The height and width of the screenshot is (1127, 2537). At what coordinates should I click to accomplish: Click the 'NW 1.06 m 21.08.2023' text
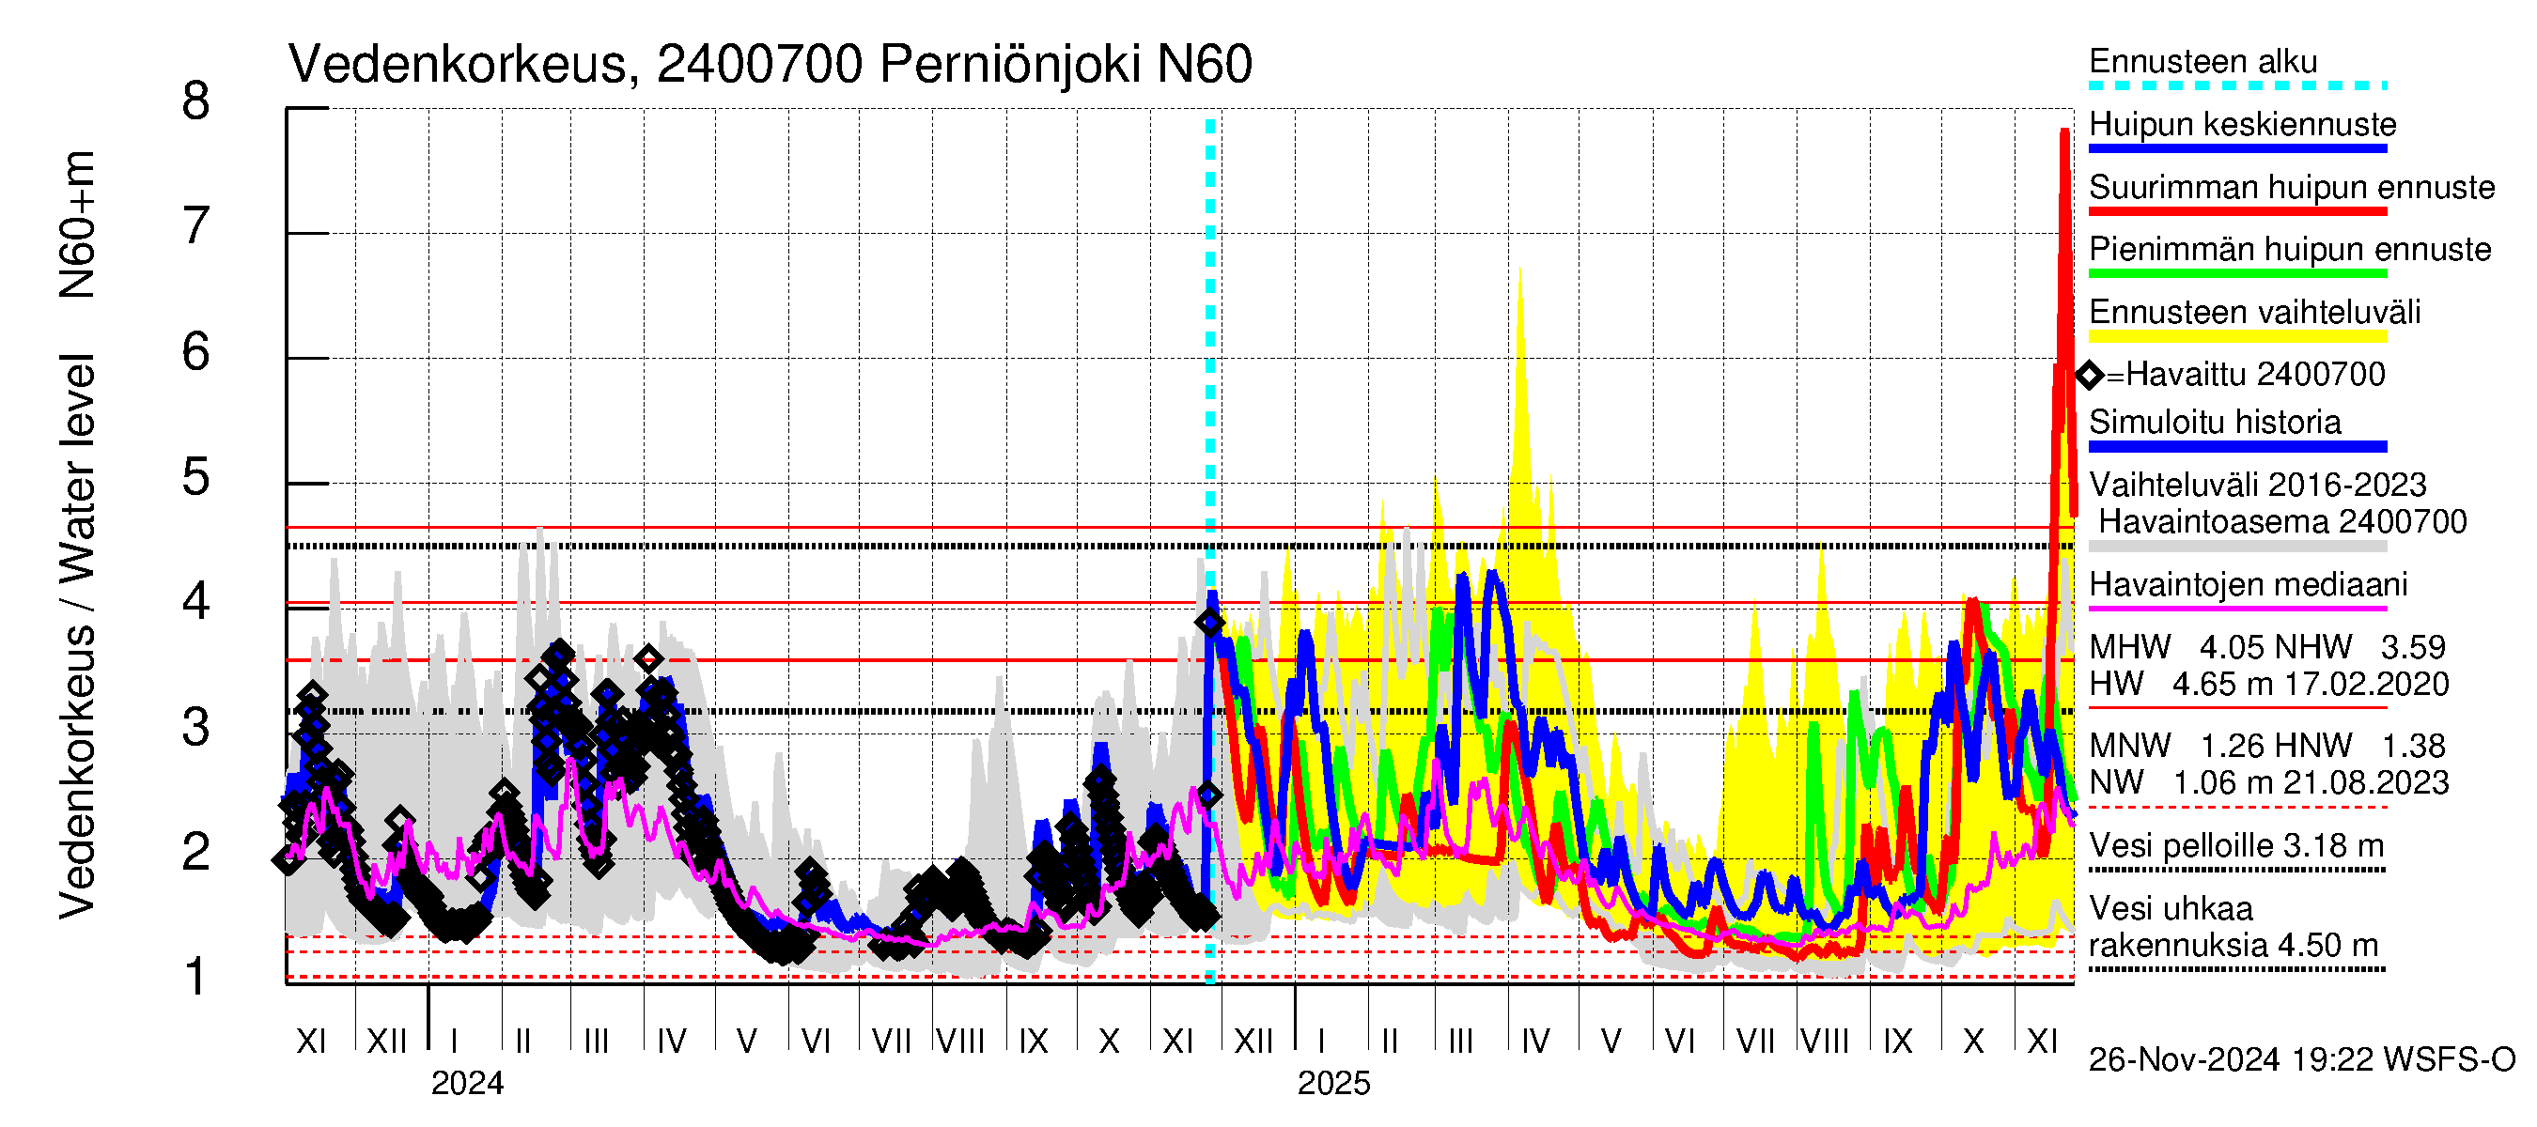2269,782
